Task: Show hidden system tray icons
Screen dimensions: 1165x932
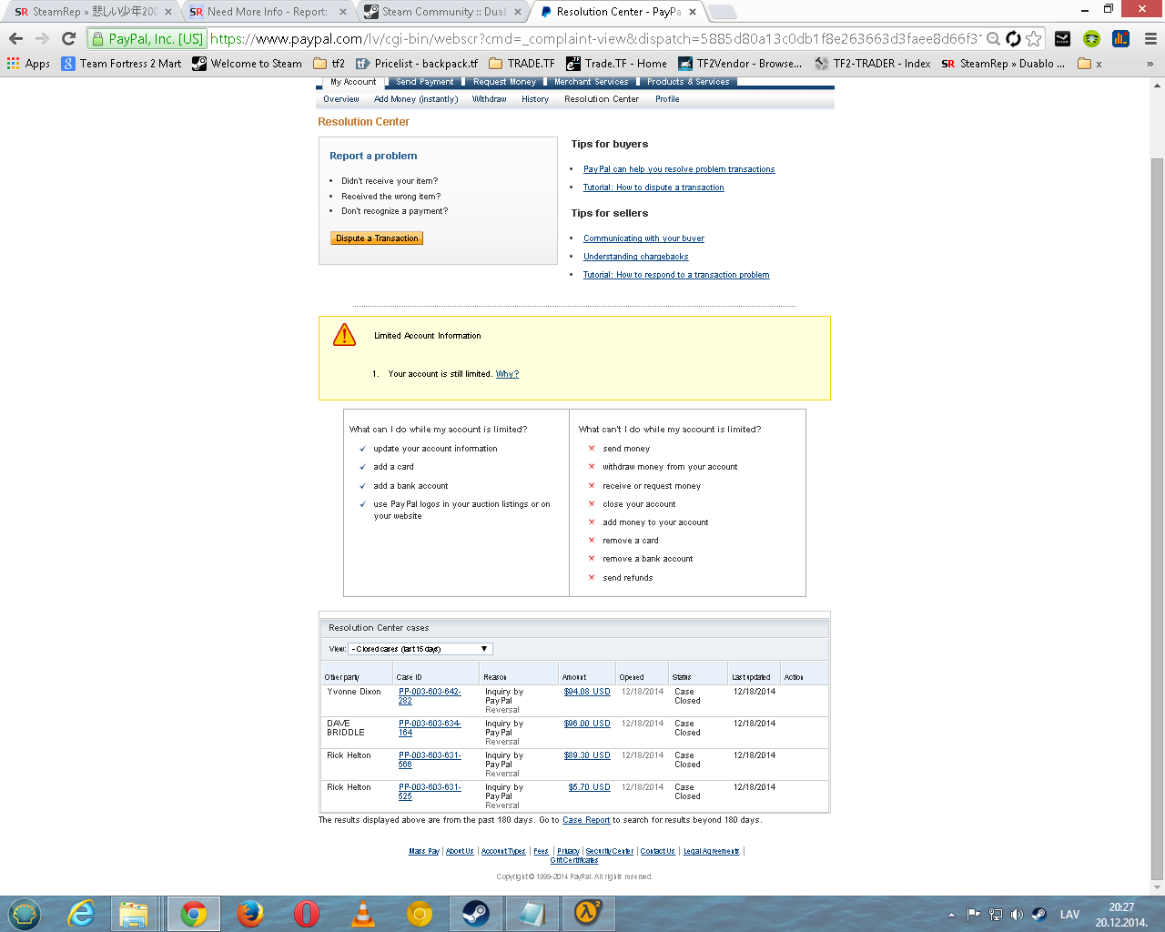Action: tap(951, 915)
